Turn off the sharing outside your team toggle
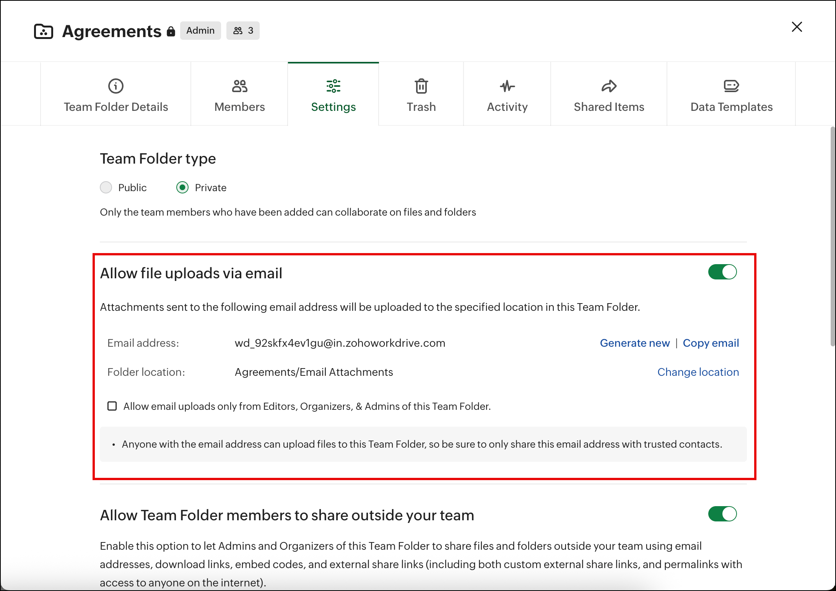The image size is (836, 591). (722, 514)
